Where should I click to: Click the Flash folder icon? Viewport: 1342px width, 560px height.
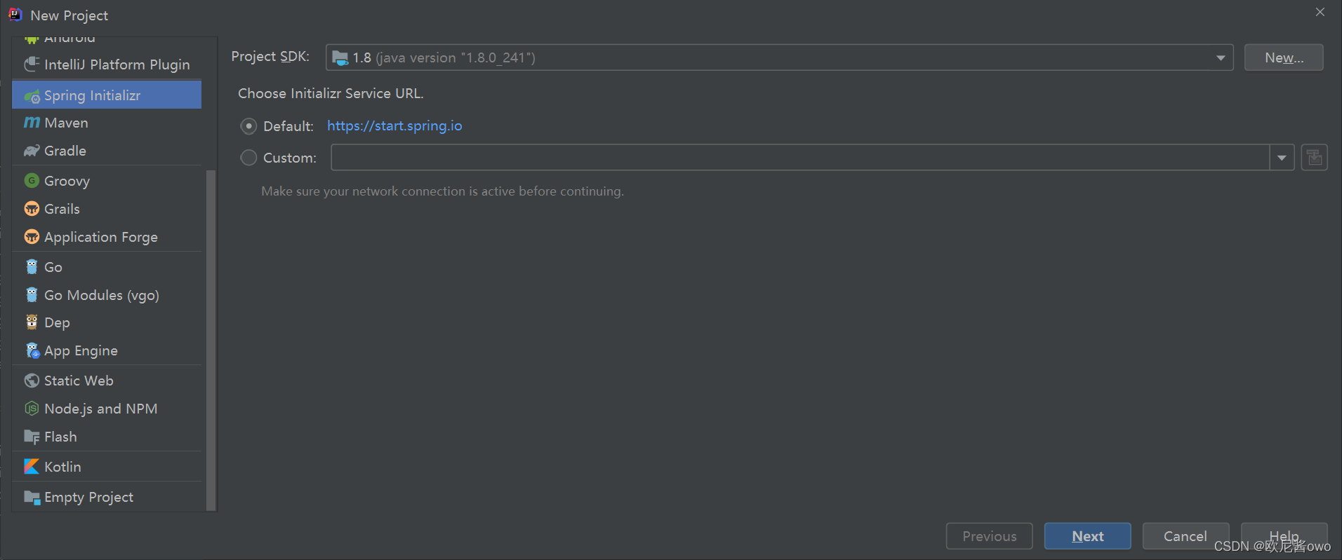coord(32,437)
